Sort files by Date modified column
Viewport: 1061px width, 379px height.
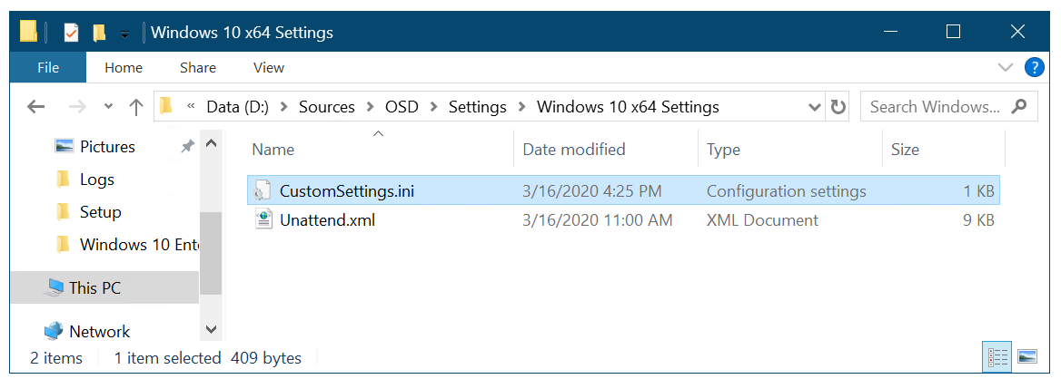tap(574, 150)
